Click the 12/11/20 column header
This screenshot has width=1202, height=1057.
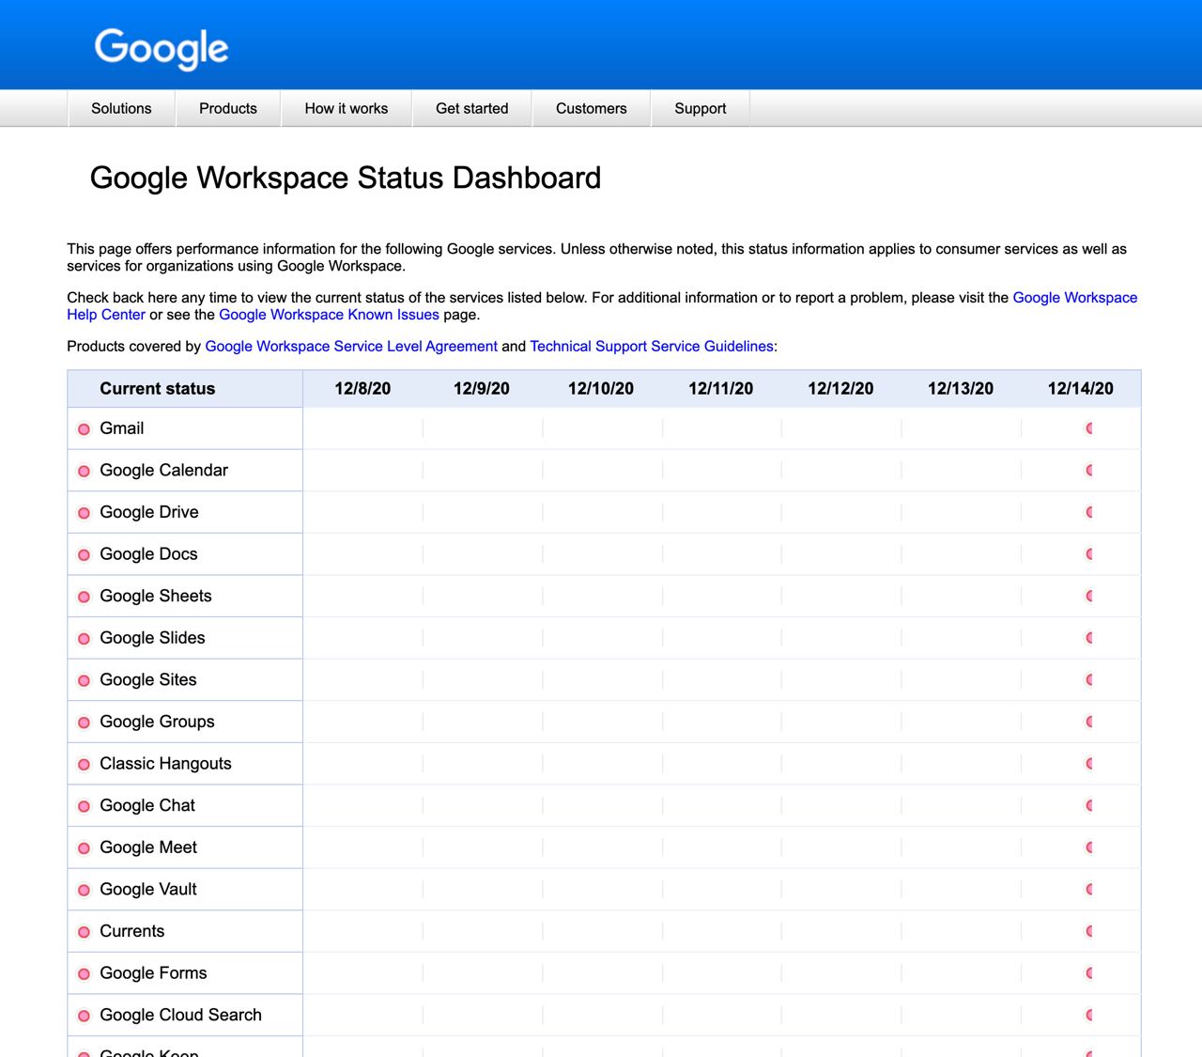[x=721, y=389]
